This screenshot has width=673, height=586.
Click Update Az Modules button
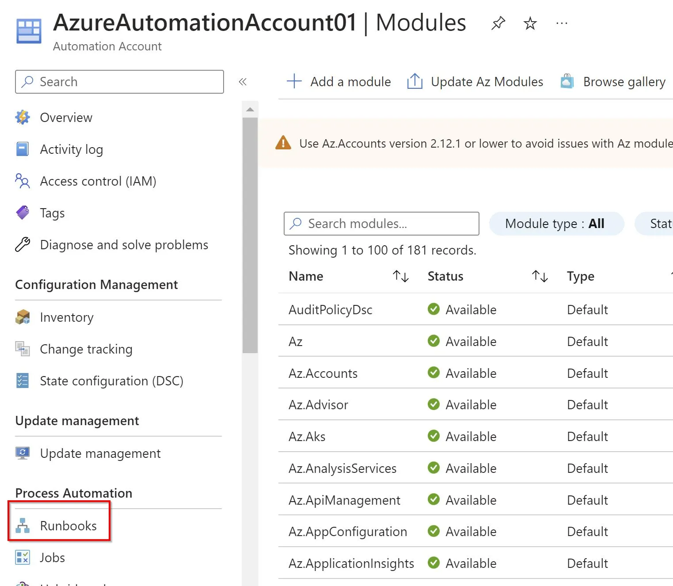pos(475,82)
